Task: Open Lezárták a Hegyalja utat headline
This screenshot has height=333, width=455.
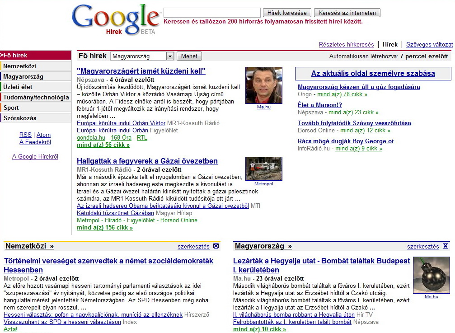Action: (x=322, y=265)
